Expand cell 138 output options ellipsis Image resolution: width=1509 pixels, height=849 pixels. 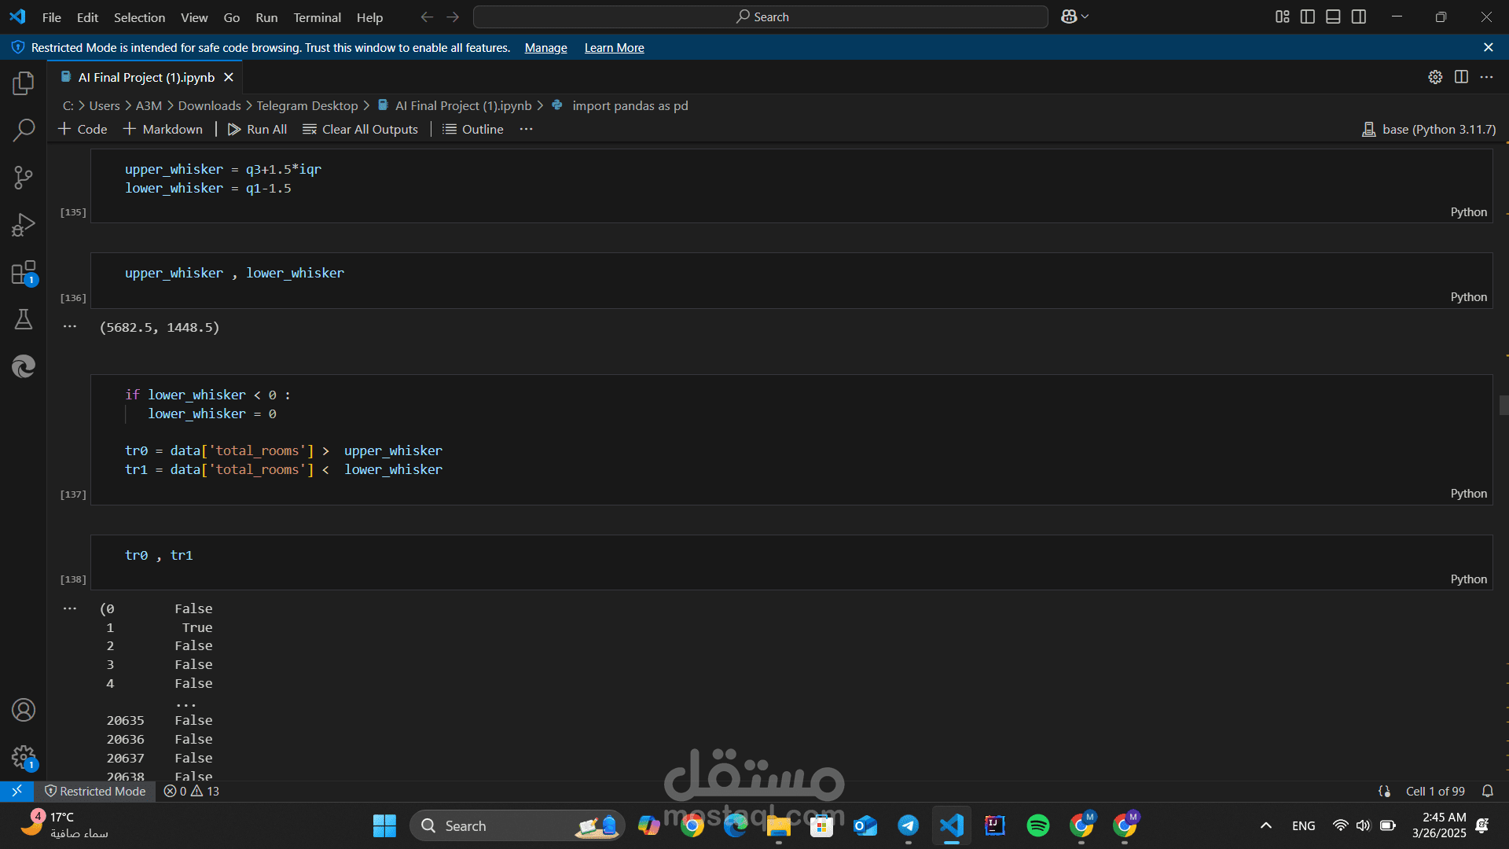70,608
